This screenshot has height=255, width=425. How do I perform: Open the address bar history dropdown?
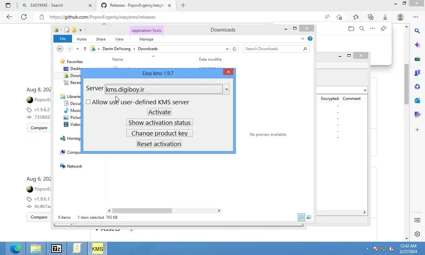[227, 49]
